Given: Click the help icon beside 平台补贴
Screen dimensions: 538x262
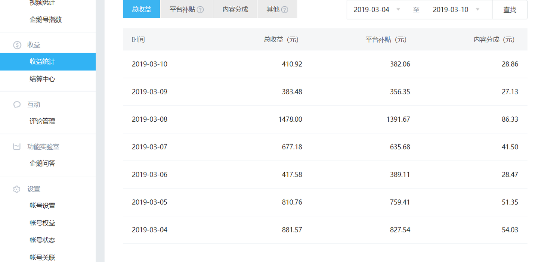Looking at the screenshot, I should coord(200,10).
